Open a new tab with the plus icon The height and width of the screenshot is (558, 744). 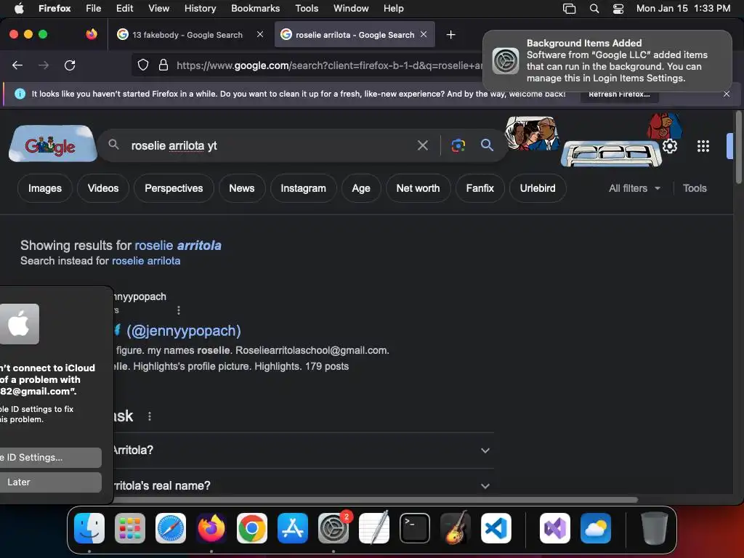[450, 35]
